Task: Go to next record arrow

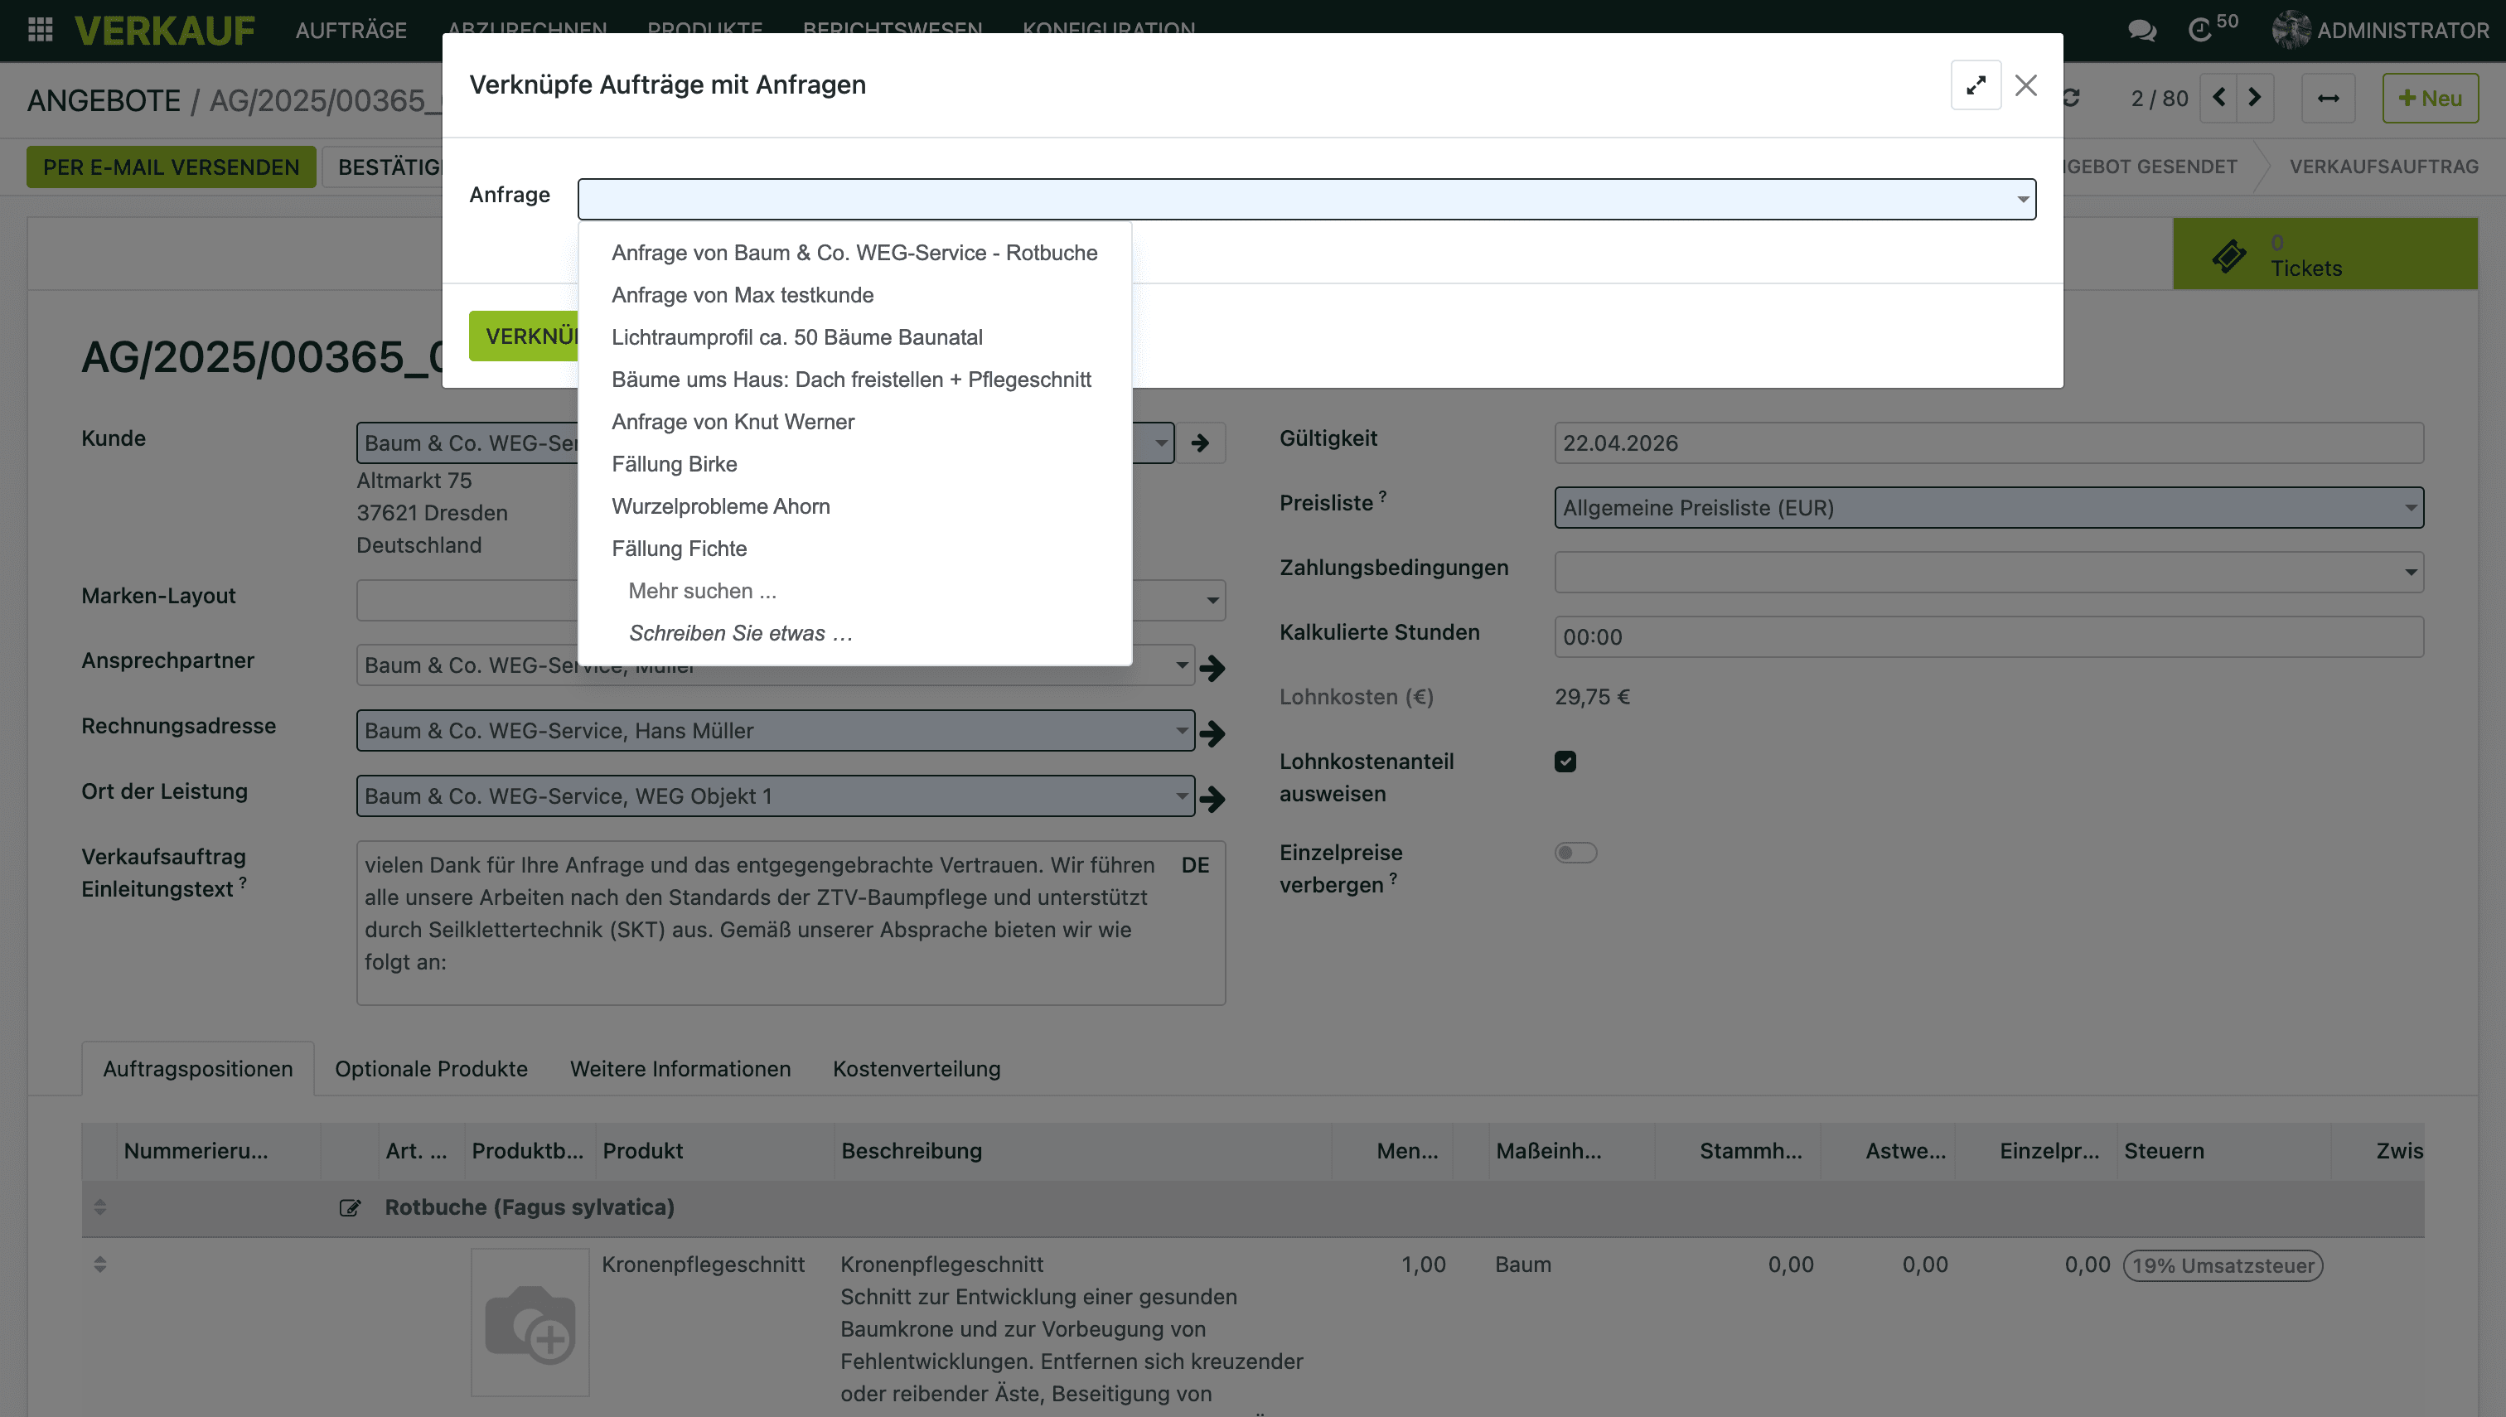Action: tap(2255, 97)
